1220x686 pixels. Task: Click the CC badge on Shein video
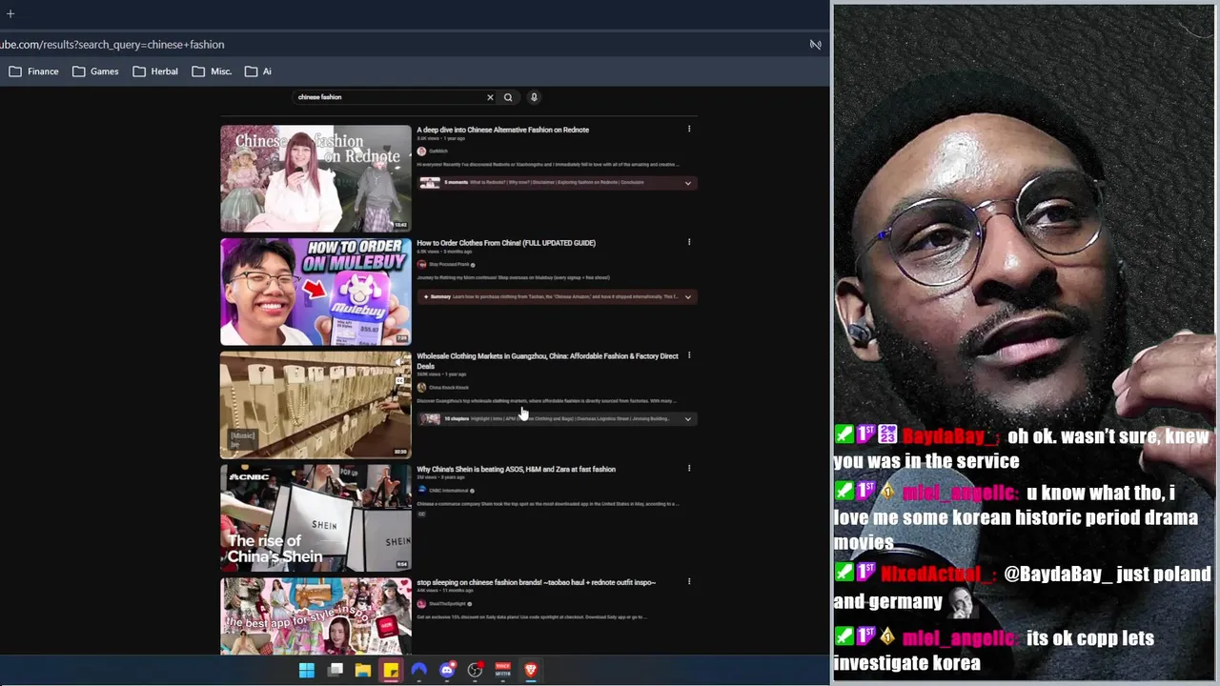(421, 514)
